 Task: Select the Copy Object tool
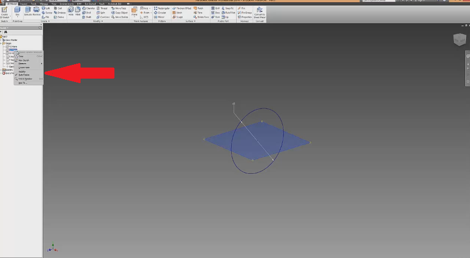tap(119, 13)
